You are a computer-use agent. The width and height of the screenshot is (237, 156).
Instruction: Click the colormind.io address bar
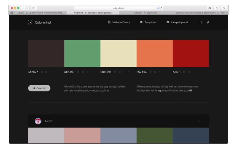click(x=118, y=8)
